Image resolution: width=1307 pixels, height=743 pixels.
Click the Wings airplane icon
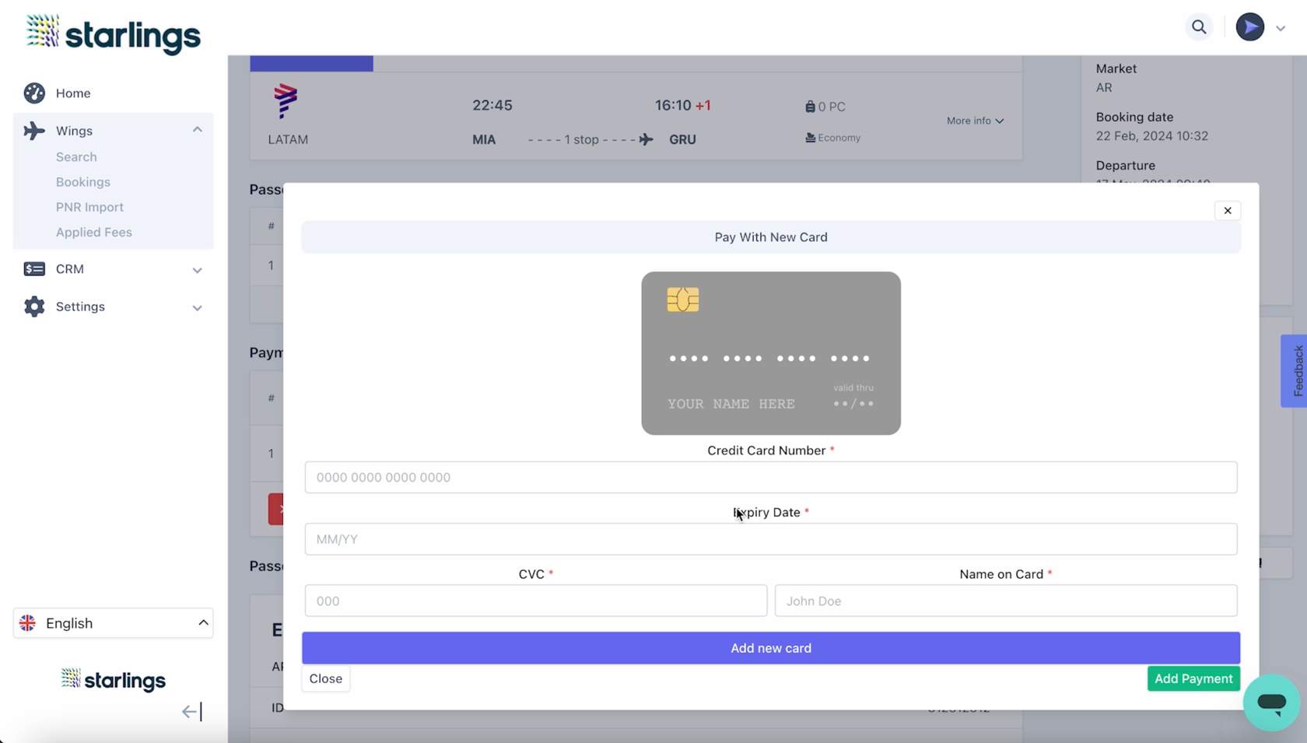pyautogui.click(x=34, y=131)
